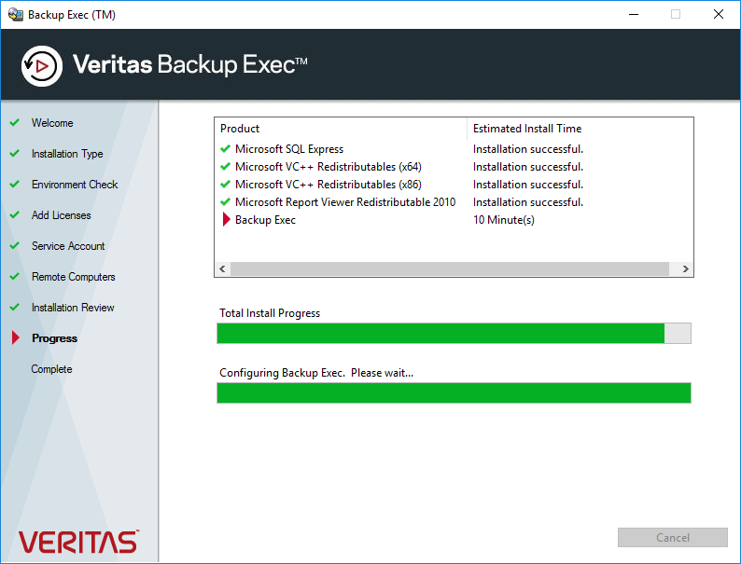741x564 pixels.
Task: Click the checkmark next to Microsoft SQL Express
Action: (226, 148)
